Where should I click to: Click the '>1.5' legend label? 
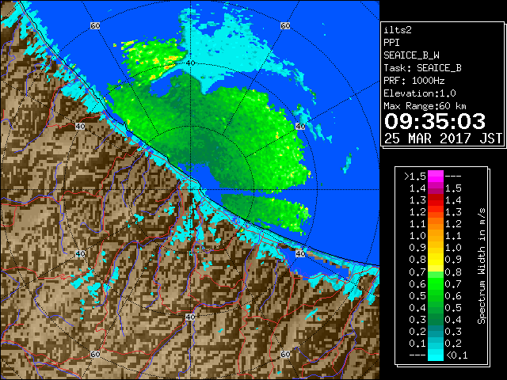tap(415, 177)
